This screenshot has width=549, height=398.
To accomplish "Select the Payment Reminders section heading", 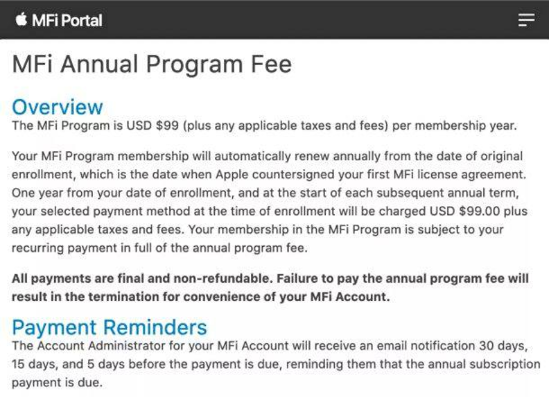I will click(110, 327).
